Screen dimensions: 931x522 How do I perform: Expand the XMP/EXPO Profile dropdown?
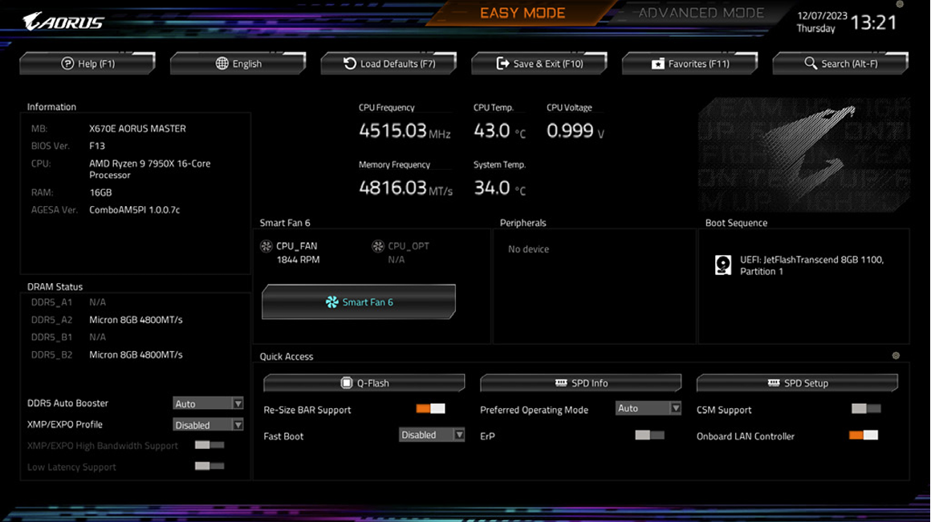pyautogui.click(x=208, y=425)
